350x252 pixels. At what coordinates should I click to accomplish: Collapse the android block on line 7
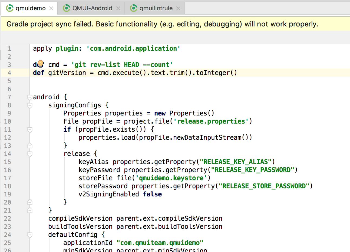[x=30, y=97]
